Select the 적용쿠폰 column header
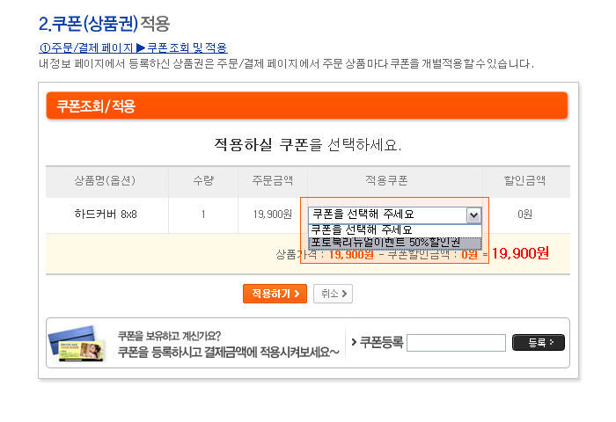Screen dimensions: 616x422 pyautogui.click(x=386, y=181)
